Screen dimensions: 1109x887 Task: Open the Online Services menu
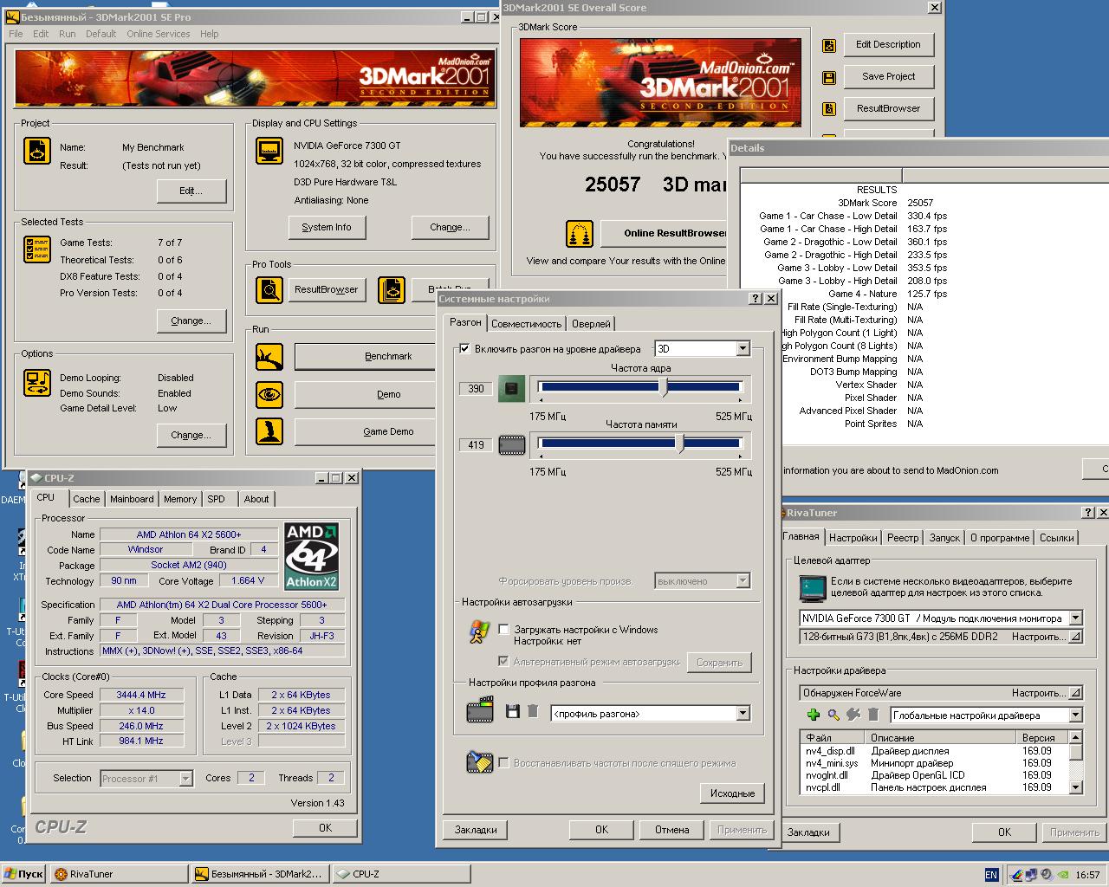click(x=158, y=34)
